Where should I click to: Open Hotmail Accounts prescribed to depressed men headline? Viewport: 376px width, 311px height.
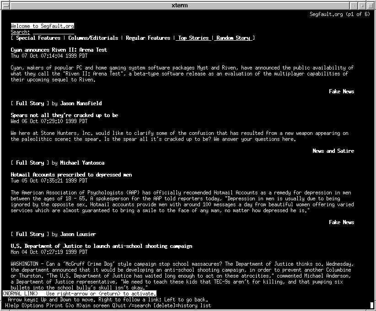tap(71, 175)
